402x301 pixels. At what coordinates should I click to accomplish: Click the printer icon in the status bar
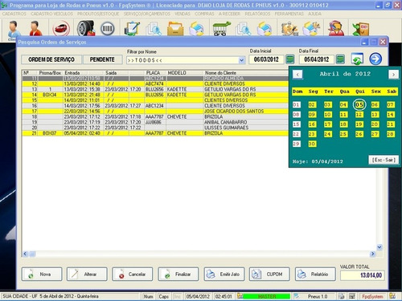click(x=341, y=296)
